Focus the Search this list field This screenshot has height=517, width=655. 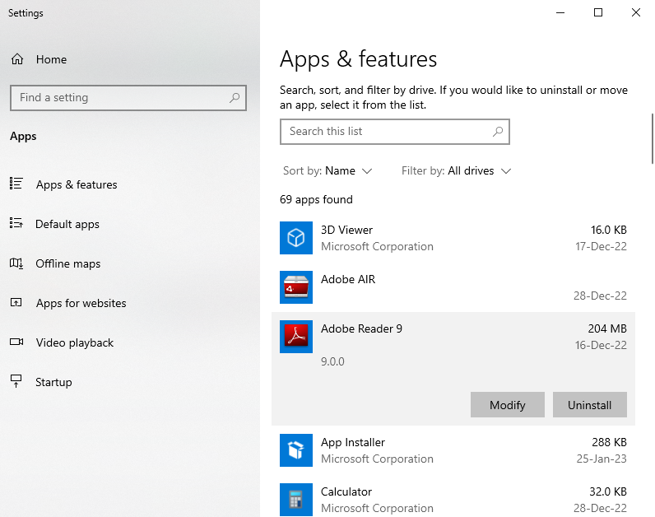pos(395,132)
